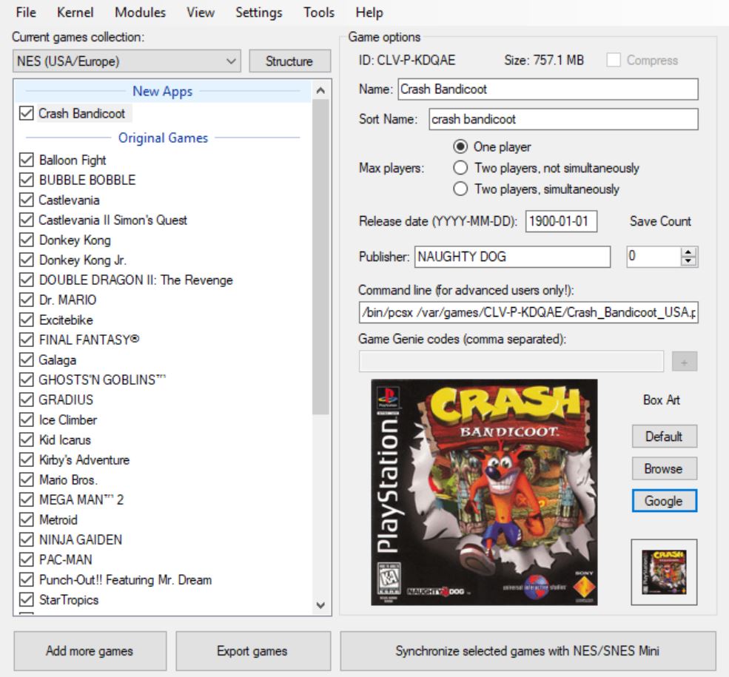This screenshot has width=729, height=677.
Task: Open the File menu
Action: pyautogui.click(x=26, y=12)
